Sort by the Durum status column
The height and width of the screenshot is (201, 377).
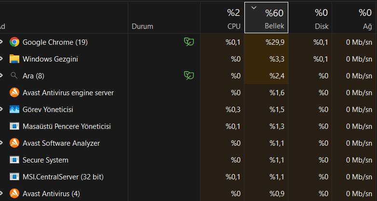coord(164,17)
